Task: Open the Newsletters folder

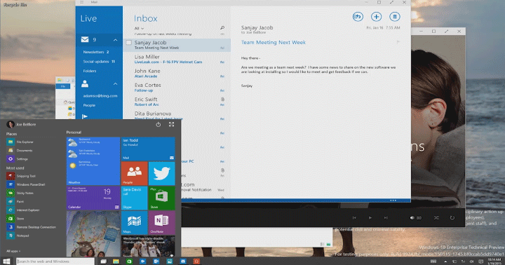Action: 96,52
